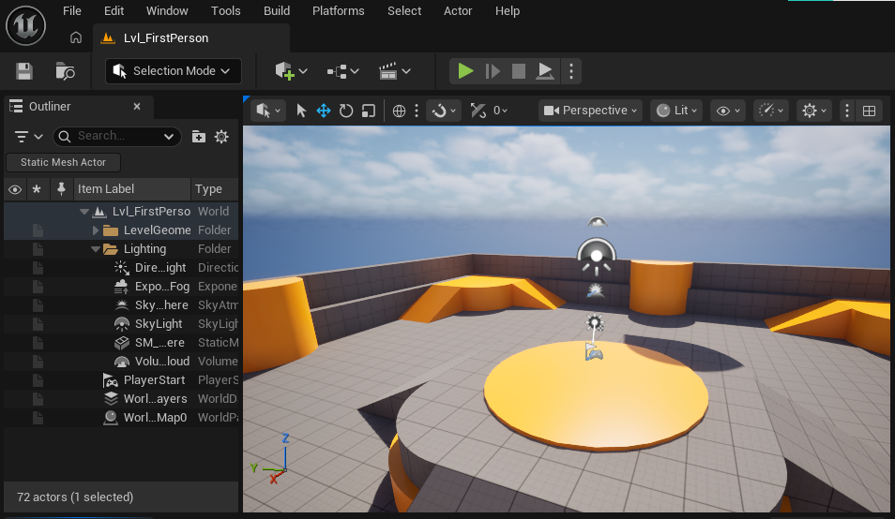Click the world coordinate system globe icon
The image size is (895, 519).
[399, 111]
